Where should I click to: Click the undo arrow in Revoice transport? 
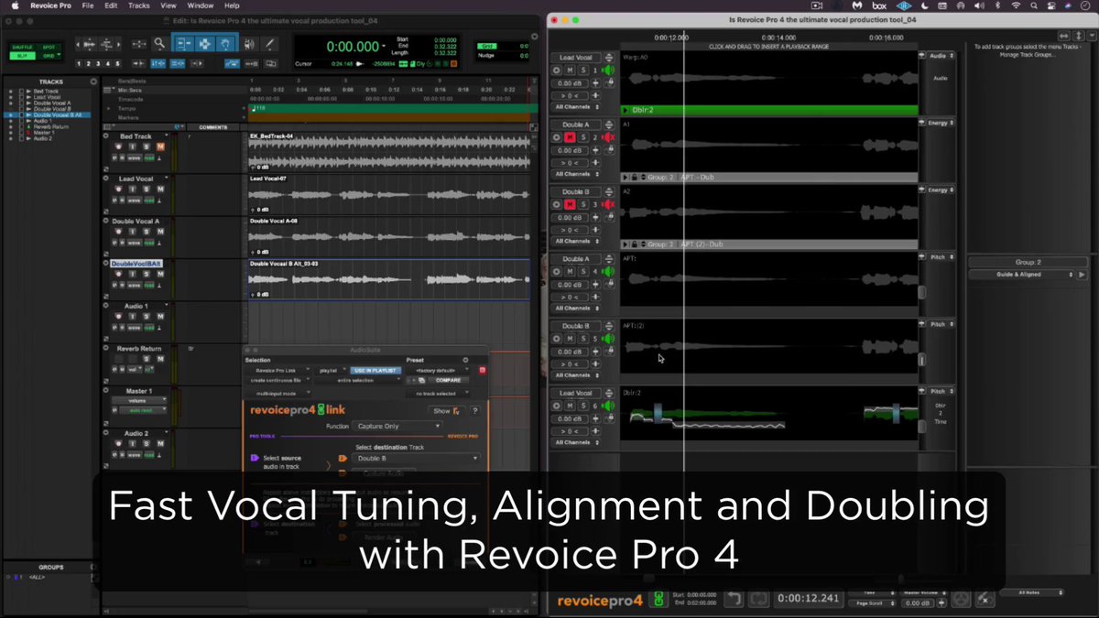[x=734, y=600]
